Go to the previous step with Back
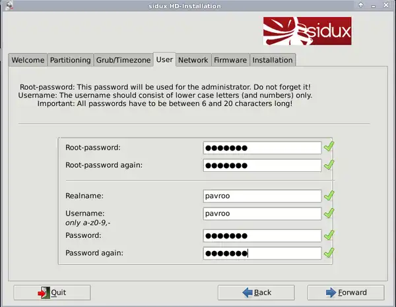Viewport: 396px width, 307px height. pyautogui.click(x=257, y=292)
